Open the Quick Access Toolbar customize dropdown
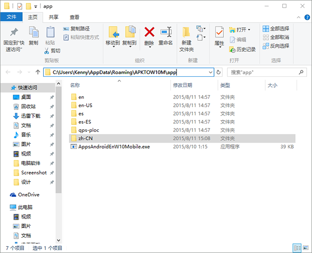 (35, 6)
